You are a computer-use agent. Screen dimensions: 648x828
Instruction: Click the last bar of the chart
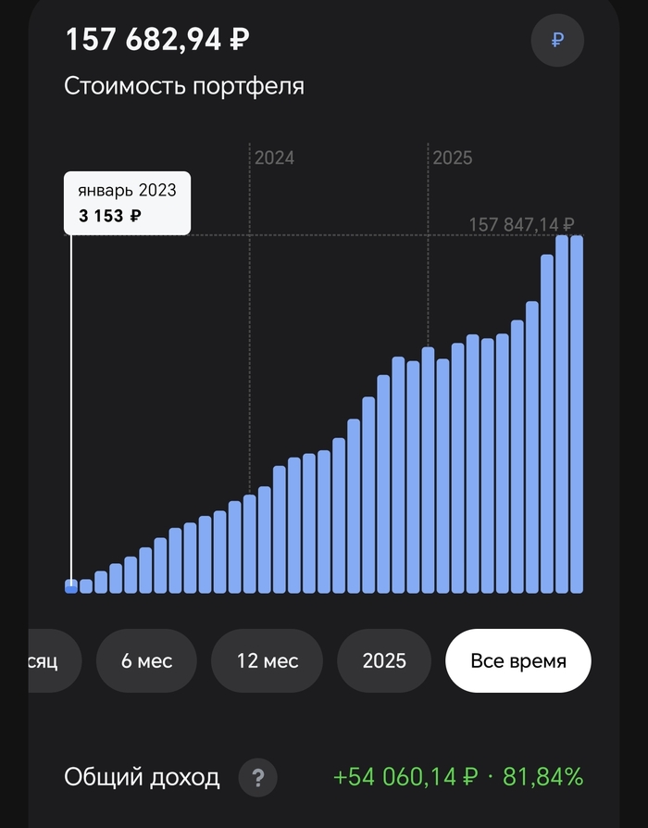click(577, 417)
